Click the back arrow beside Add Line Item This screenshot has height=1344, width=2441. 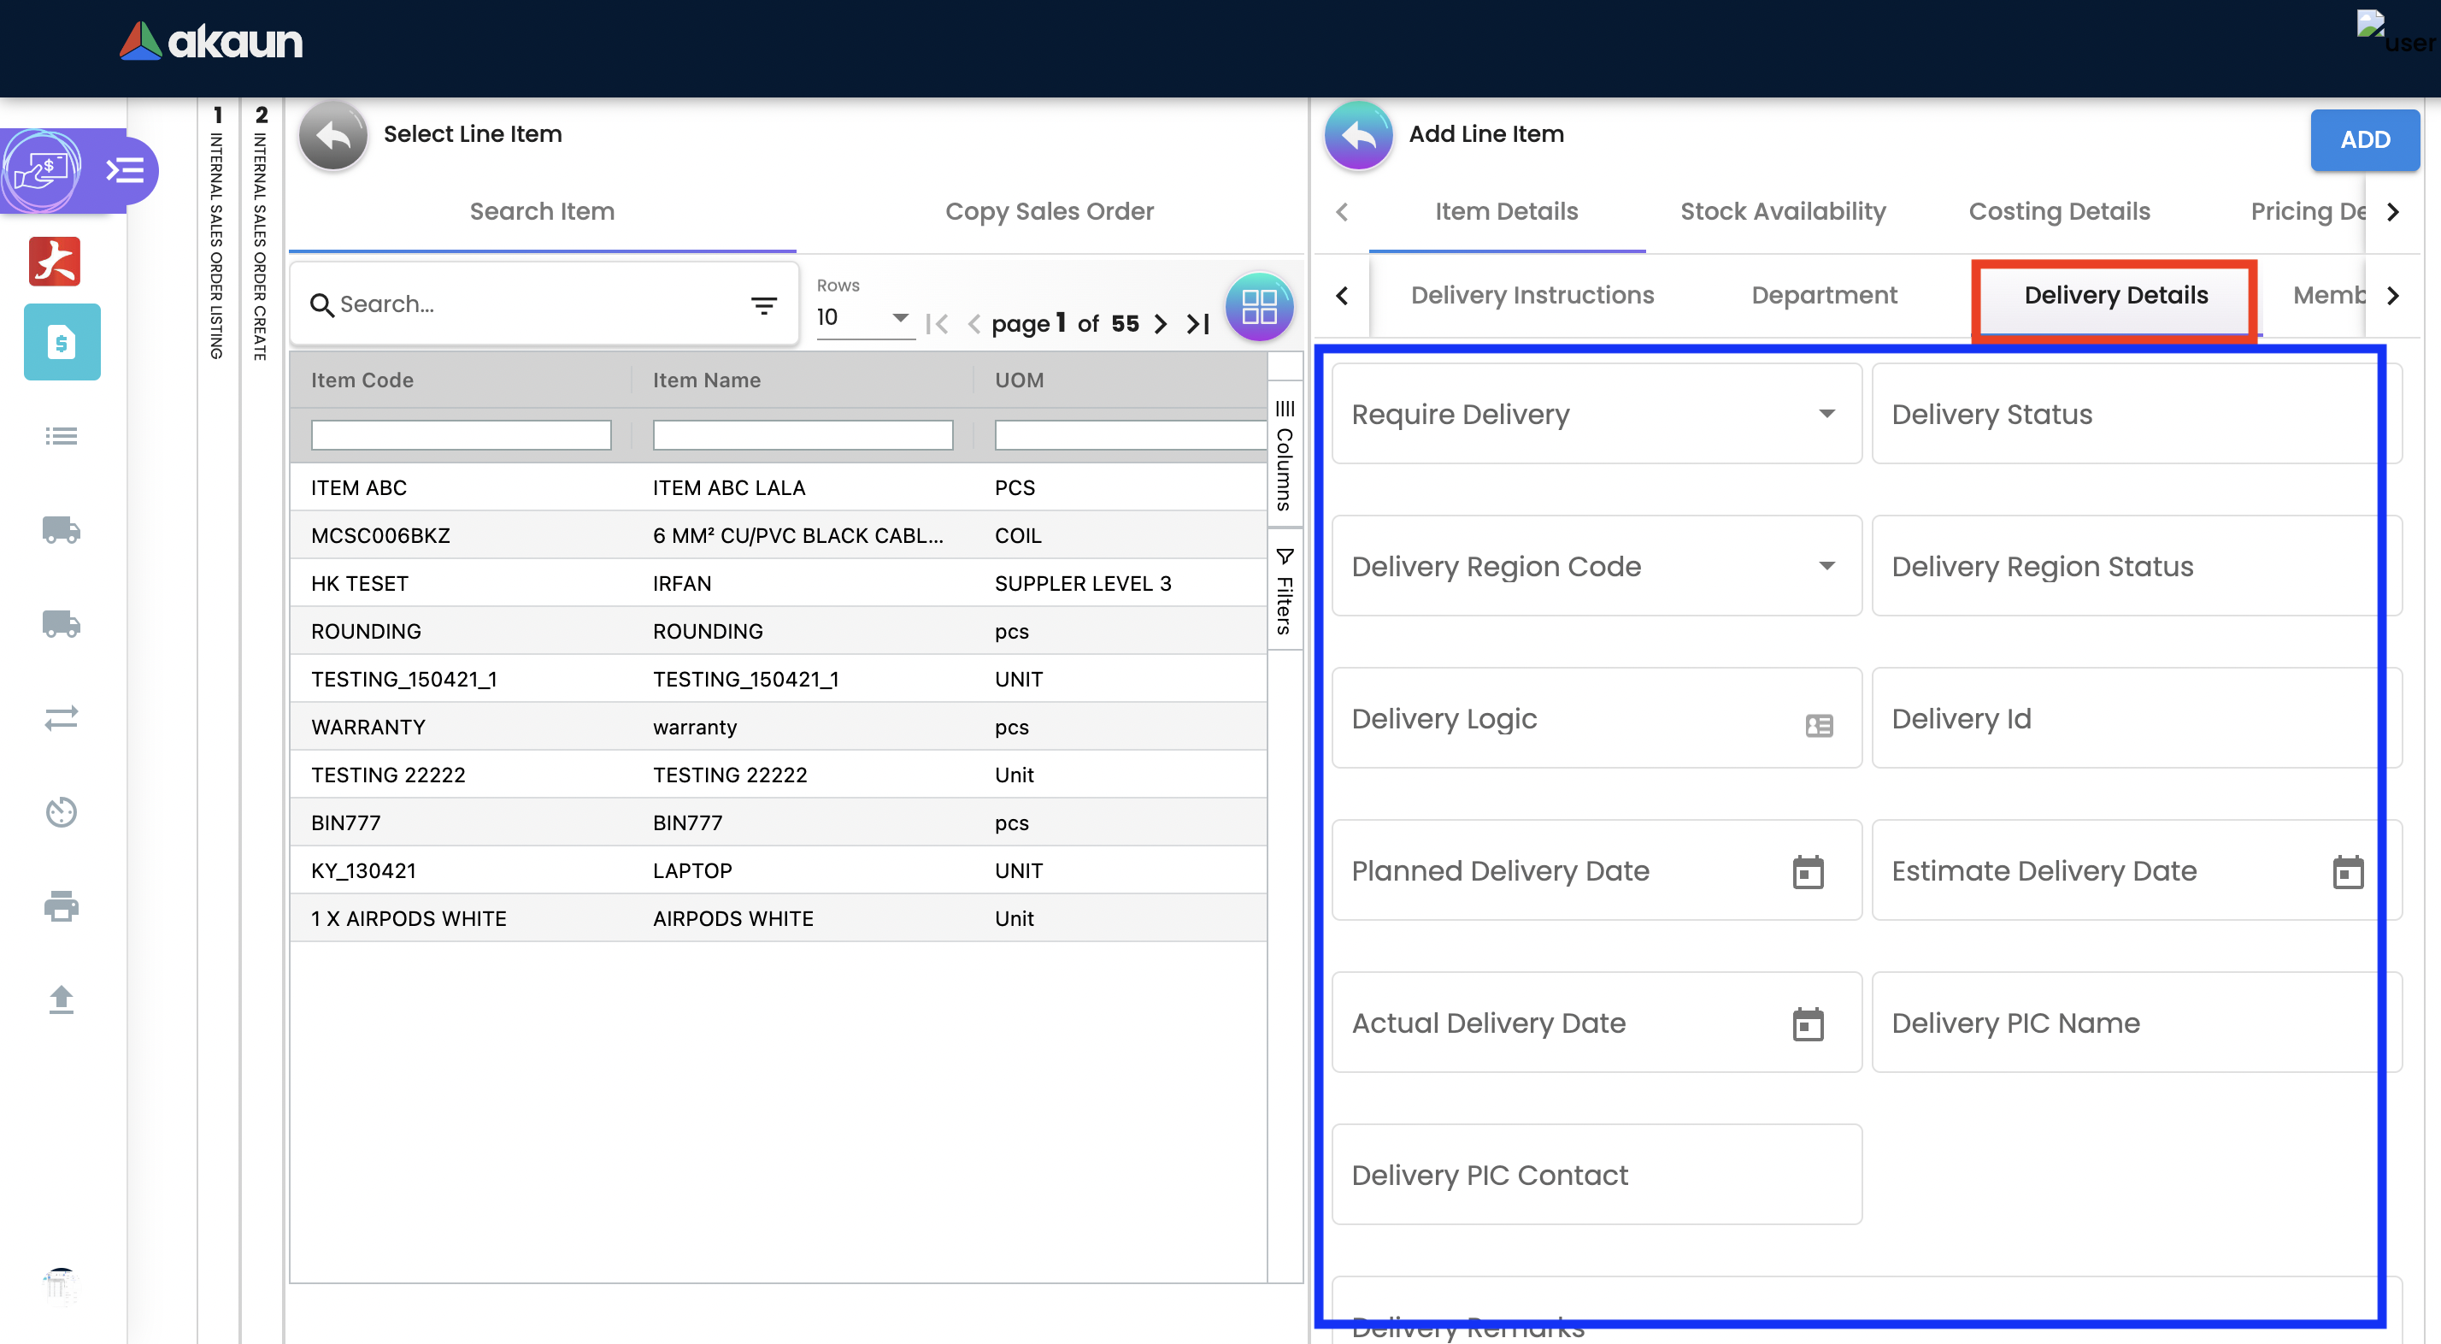(1358, 136)
